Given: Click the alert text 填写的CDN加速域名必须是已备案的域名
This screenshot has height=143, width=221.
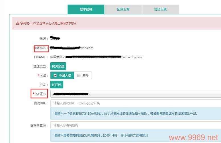Looking at the screenshot, I should 48,23.
